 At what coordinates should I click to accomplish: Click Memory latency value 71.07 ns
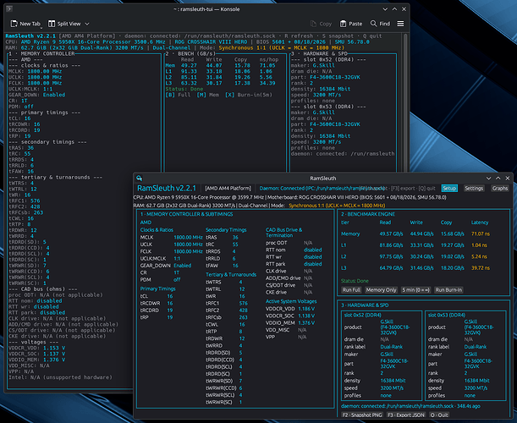[481, 233]
